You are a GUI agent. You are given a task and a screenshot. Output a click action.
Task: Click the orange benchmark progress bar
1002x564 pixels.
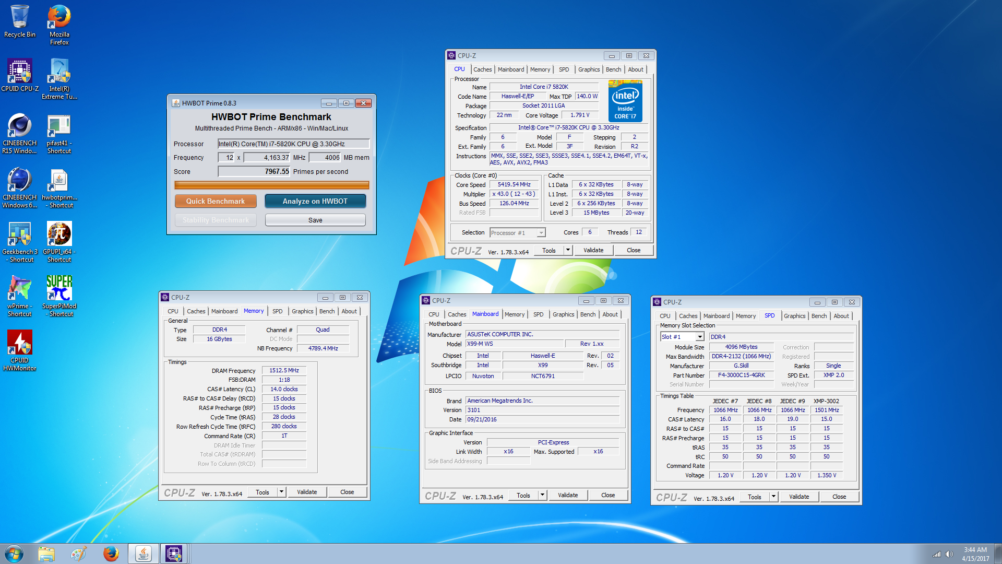click(x=271, y=185)
